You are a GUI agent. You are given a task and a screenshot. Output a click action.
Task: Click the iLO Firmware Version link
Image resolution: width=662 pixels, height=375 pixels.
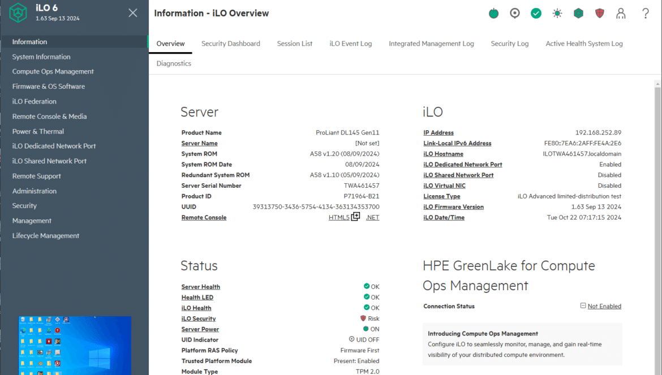(453, 206)
